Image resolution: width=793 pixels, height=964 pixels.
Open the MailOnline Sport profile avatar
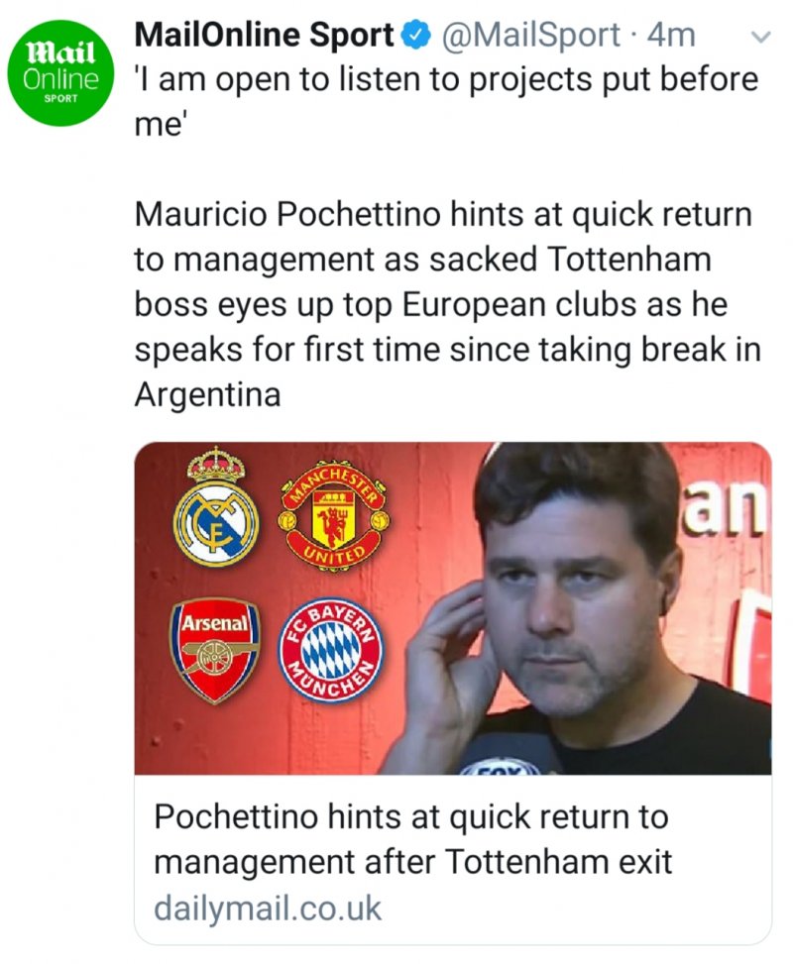(x=60, y=73)
